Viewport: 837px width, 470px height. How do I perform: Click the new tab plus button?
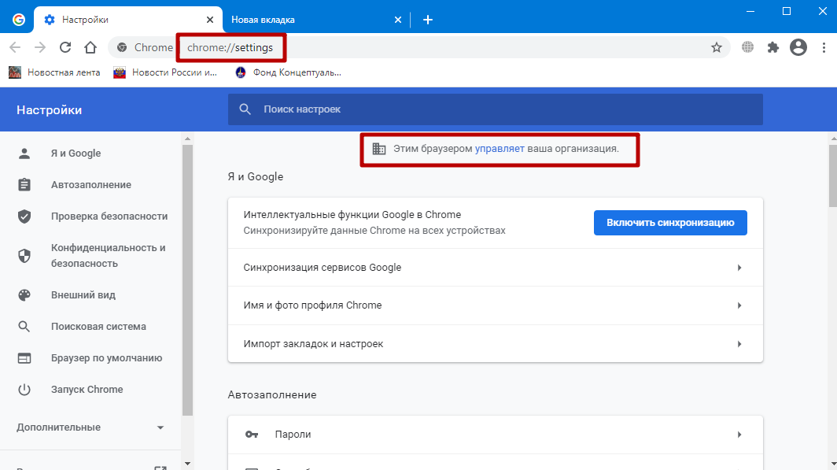[x=428, y=20]
